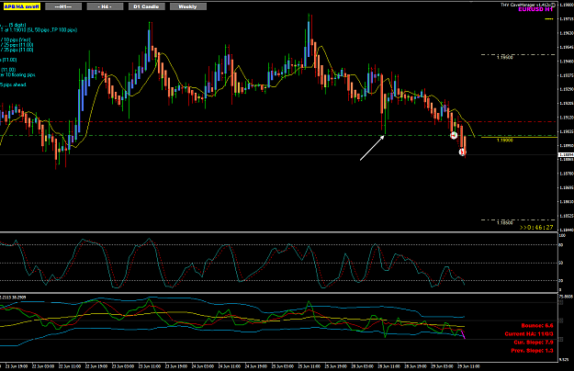Click the SL 50 pips TP 100 pips info line
This screenshot has width=574, height=371.
(39, 30)
